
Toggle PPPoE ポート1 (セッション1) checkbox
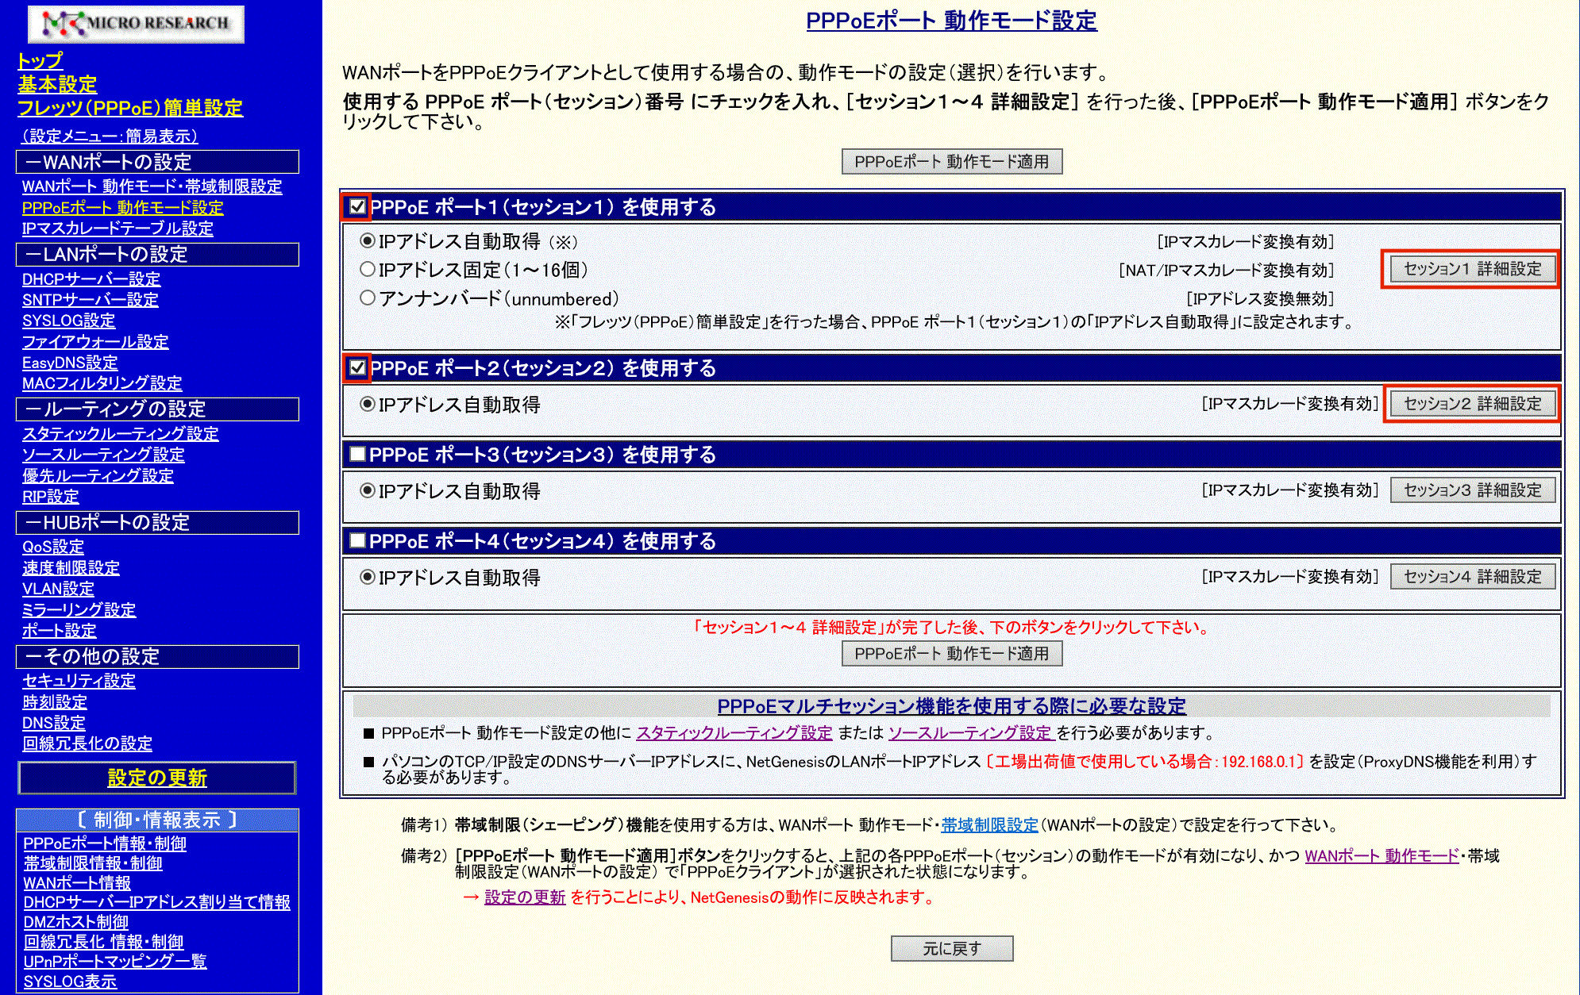pos(357,207)
